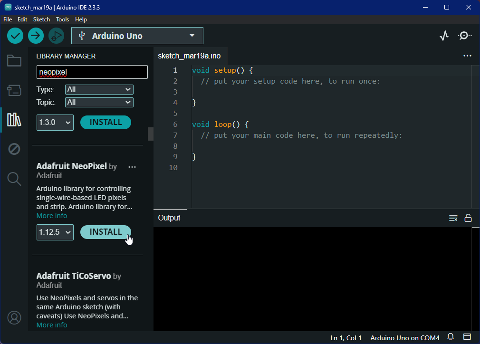Select the sketch_mar19a.ino tab
The image size is (480, 344).
pyautogui.click(x=189, y=56)
